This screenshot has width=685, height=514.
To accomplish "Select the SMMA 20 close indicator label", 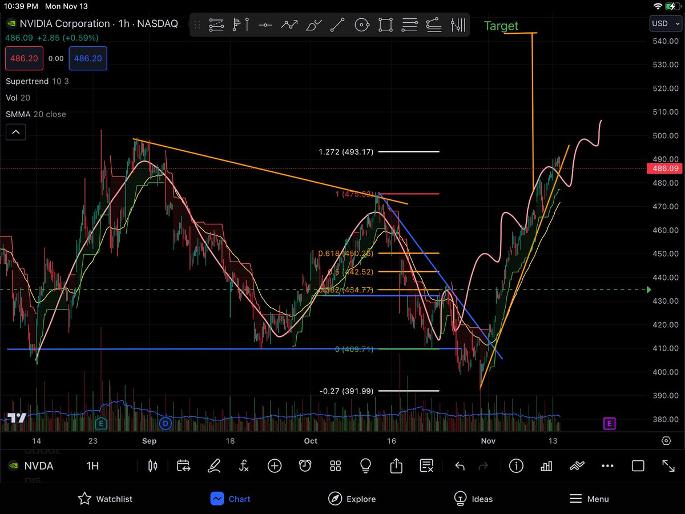I will tap(35, 114).
